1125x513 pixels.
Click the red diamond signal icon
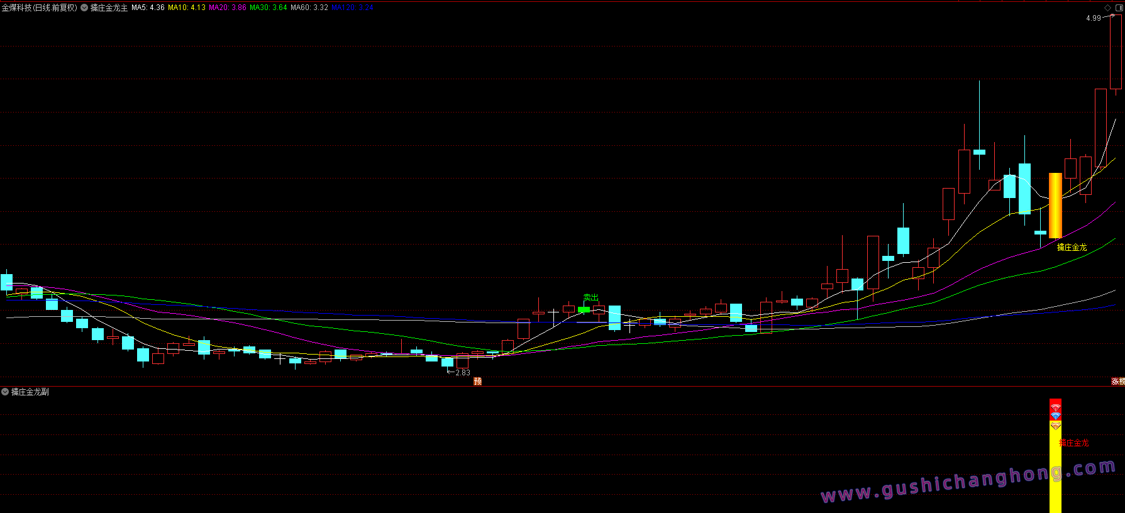[x=1055, y=408]
